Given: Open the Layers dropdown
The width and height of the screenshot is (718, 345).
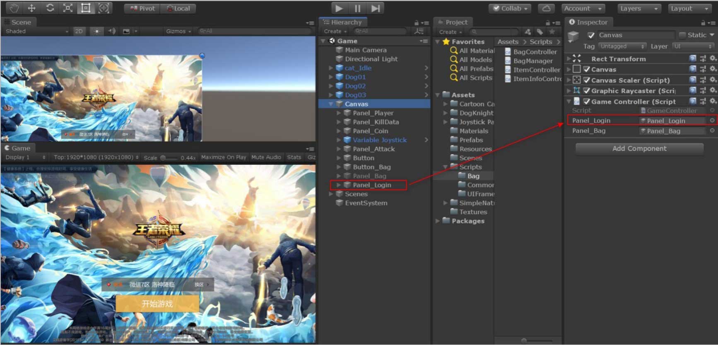Looking at the screenshot, I should point(639,8).
